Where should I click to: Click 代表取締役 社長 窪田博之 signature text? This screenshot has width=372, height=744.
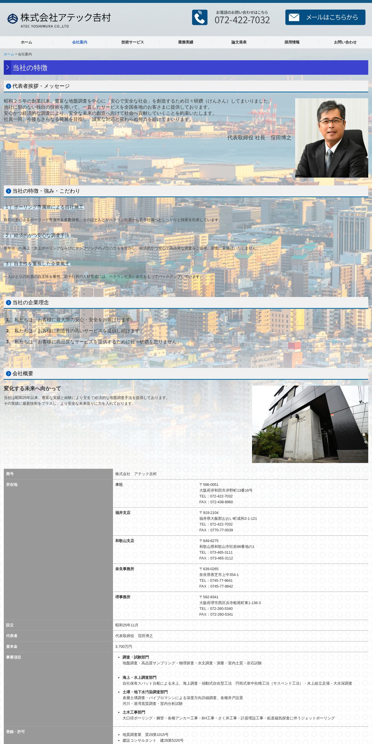click(x=259, y=138)
